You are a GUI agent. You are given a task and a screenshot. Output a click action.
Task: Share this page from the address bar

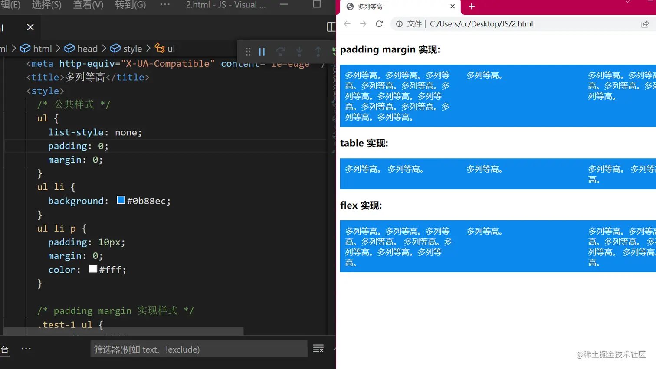pos(645,24)
